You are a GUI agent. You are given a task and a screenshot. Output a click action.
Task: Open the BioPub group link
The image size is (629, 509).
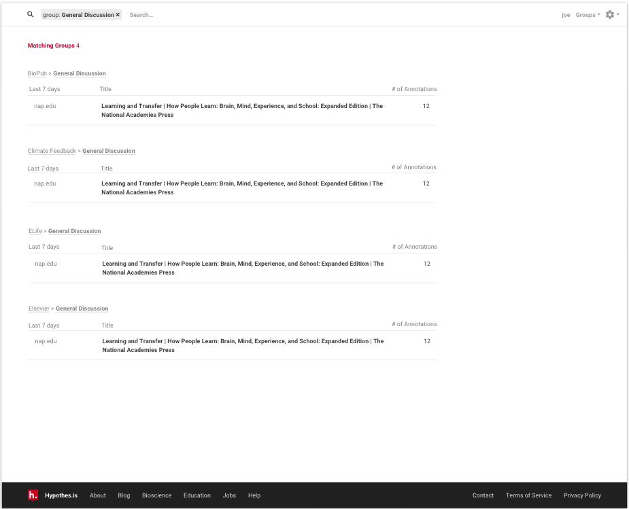[x=37, y=73]
